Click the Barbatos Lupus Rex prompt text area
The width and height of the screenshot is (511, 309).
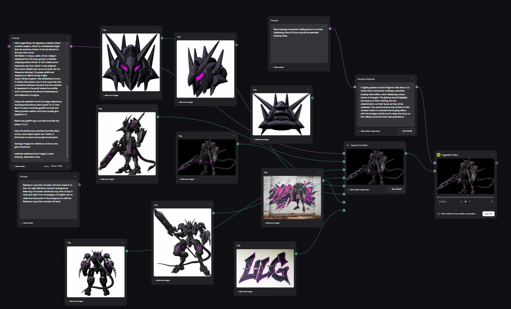49,200
